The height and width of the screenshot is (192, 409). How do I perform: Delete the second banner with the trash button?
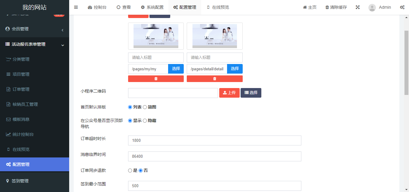point(214,79)
